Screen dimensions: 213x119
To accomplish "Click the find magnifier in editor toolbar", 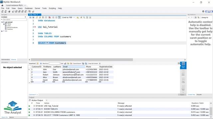I will click(84, 18).
